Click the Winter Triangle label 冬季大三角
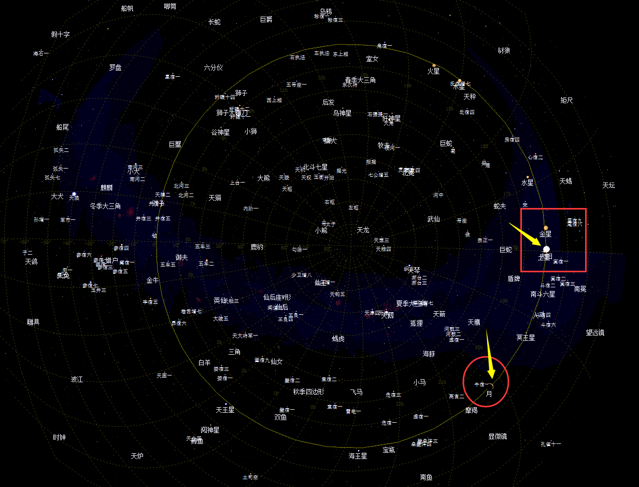Image resolution: width=639 pixels, height=487 pixels. [105, 206]
